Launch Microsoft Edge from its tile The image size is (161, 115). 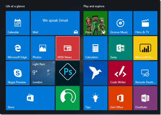(x=17, y=48)
